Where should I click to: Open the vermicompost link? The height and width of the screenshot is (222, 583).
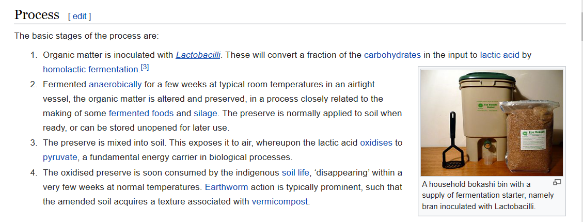click(x=279, y=201)
